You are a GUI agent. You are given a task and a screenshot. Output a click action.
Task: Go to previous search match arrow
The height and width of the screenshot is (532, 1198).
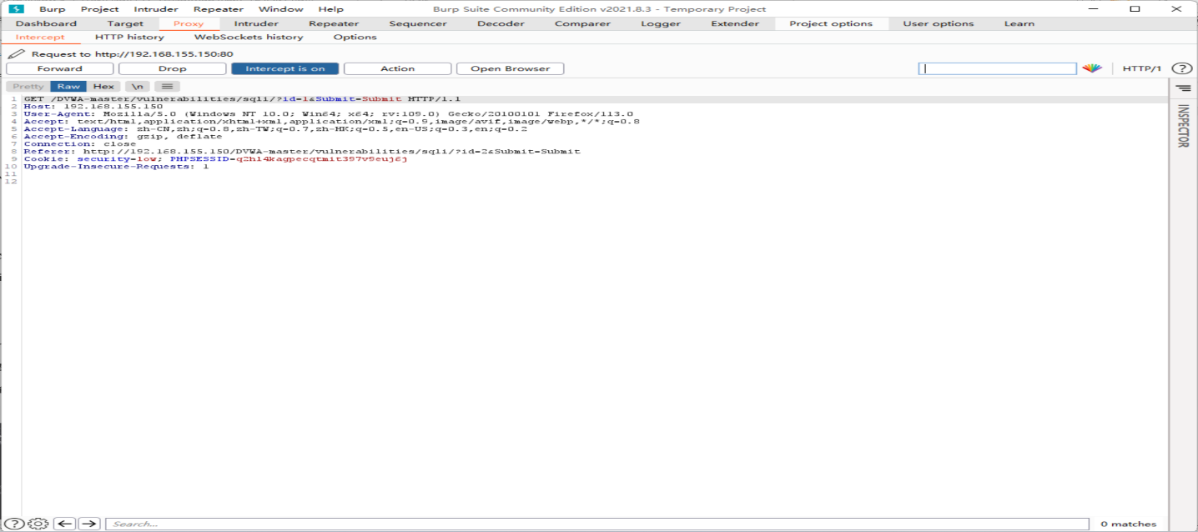[65, 524]
